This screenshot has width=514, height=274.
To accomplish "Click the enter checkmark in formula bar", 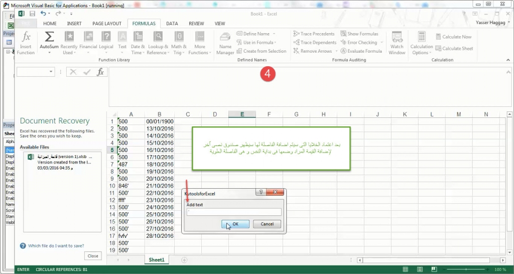I will tap(86, 72).
